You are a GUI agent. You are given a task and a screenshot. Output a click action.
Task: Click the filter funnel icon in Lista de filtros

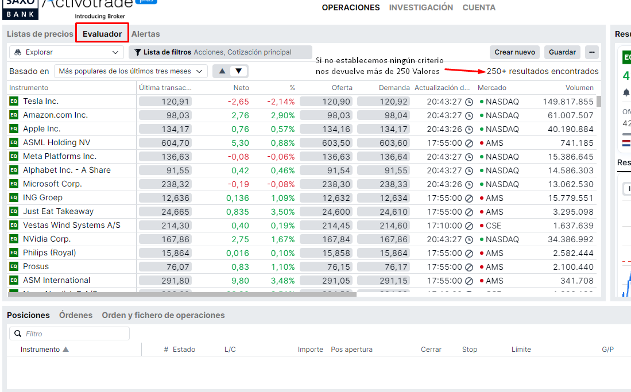pyautogui.click(x=138, y=52)
